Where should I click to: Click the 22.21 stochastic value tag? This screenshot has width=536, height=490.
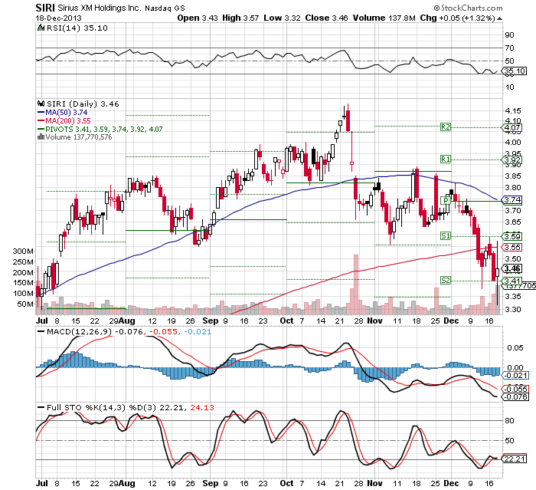click(x=514, y=459)
